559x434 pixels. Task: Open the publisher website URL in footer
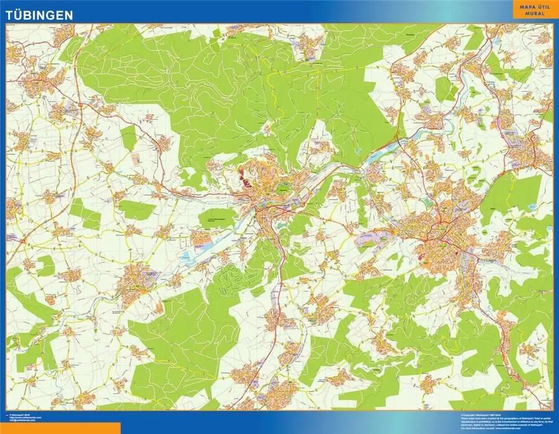(x=25, y=418)
